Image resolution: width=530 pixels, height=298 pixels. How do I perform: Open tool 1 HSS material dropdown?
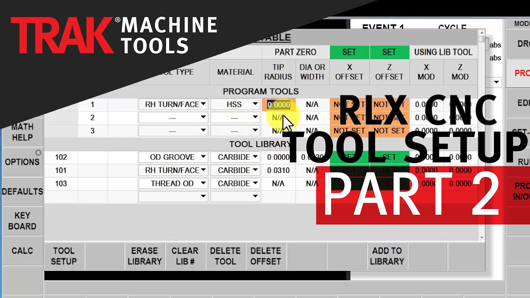[x=235, y=105]
